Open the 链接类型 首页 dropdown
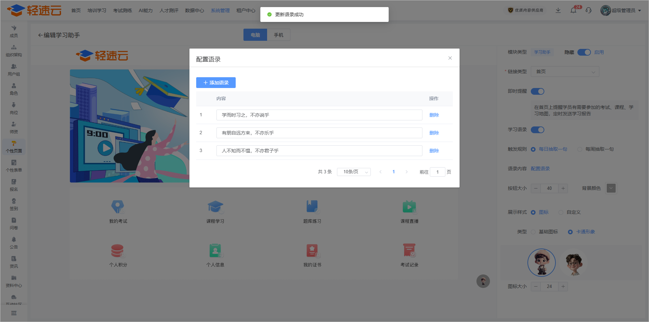The image size is (649, 322). (x=565, y=71)
